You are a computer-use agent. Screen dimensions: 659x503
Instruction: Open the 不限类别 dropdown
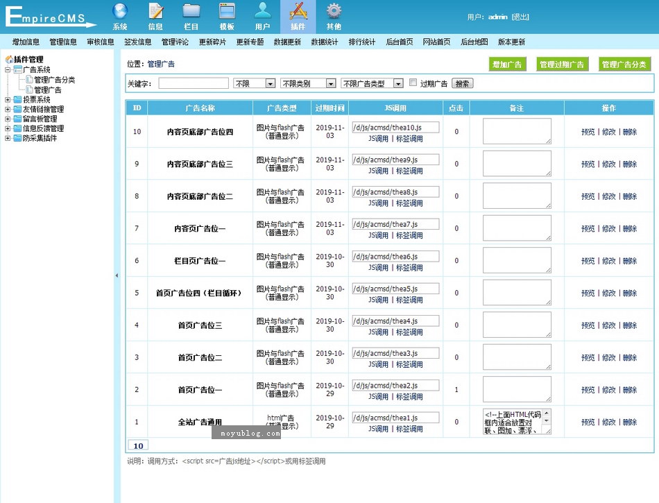point(308,84)
